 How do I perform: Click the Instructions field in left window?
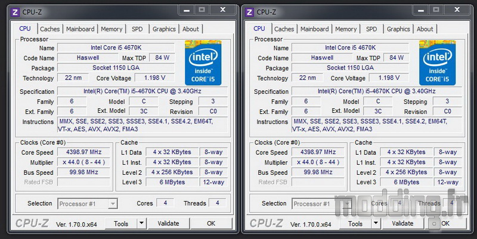pos(143,125)
